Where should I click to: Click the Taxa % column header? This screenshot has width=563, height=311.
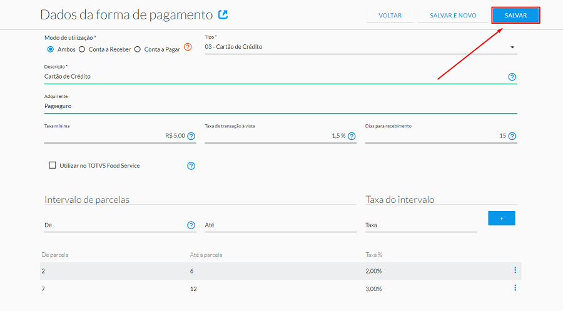374,255
